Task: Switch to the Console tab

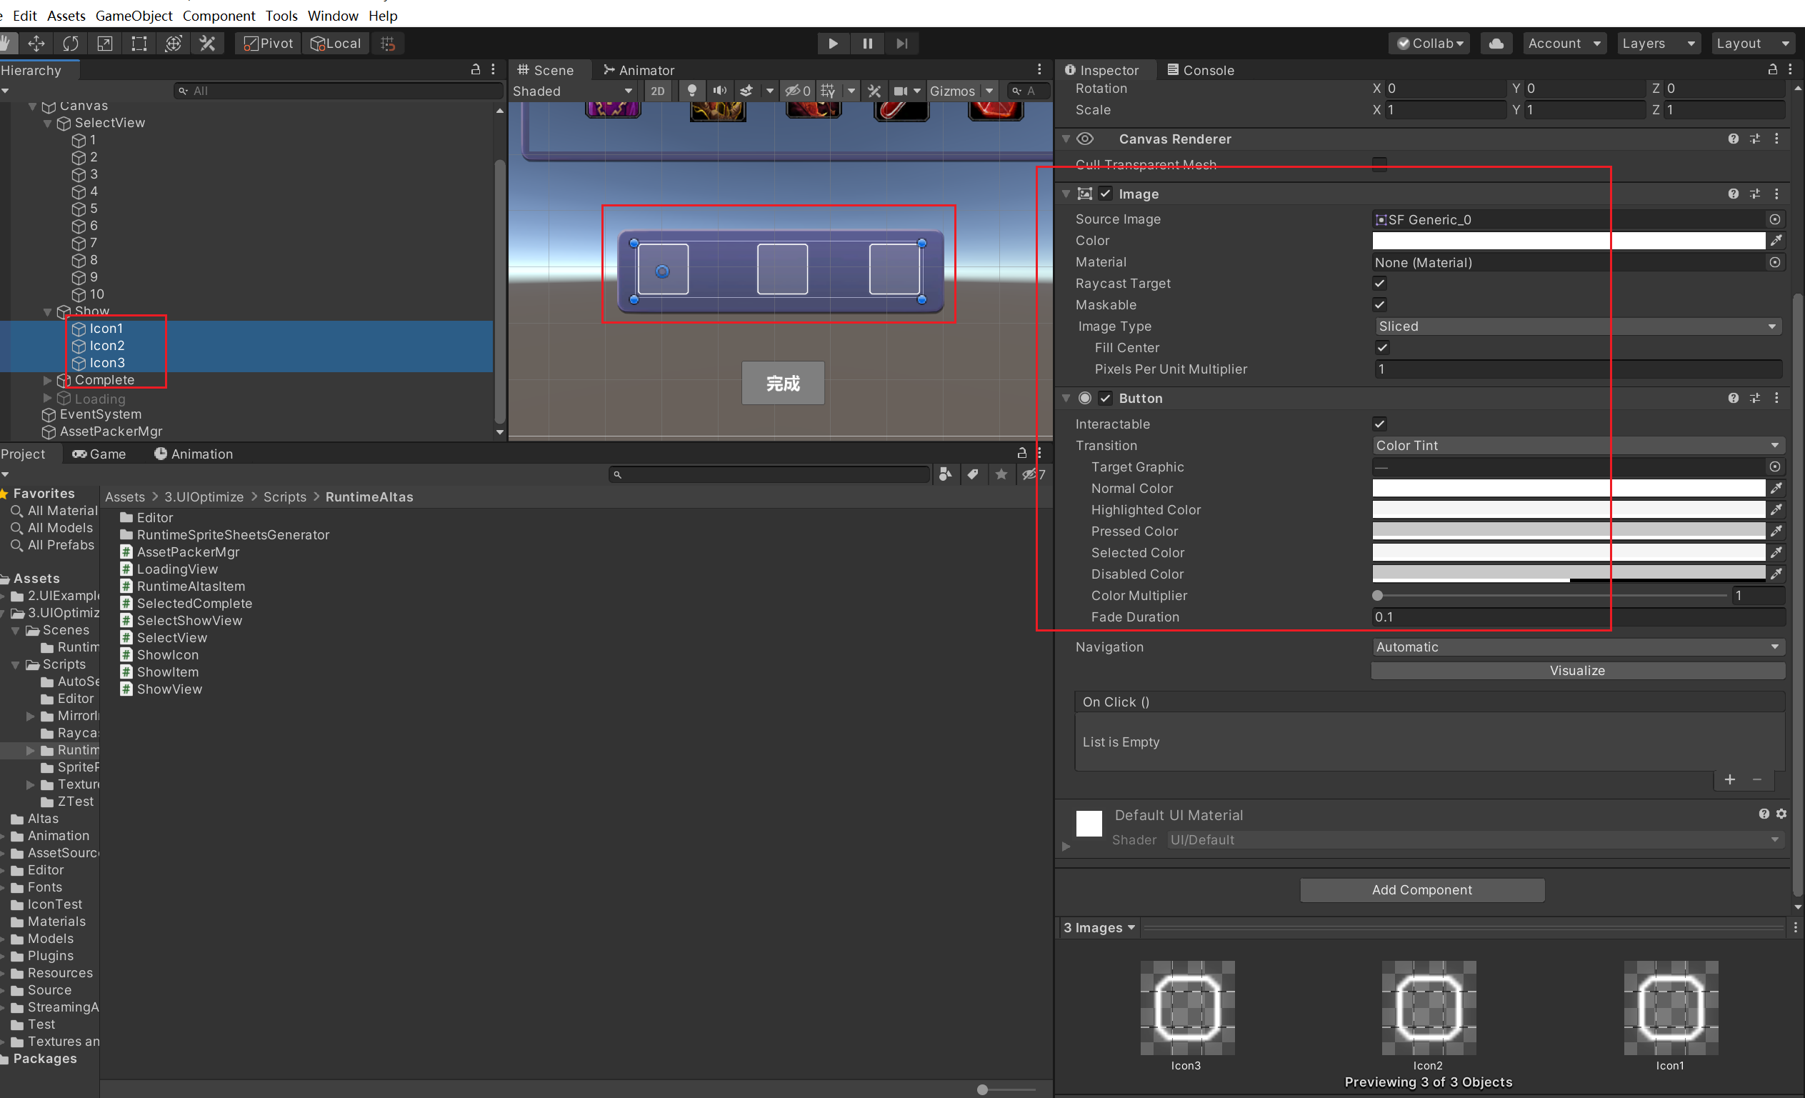Action: [x=1200, y=70]
